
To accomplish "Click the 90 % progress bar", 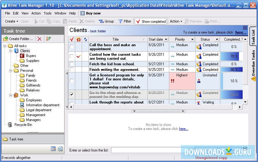I will 232,70.
